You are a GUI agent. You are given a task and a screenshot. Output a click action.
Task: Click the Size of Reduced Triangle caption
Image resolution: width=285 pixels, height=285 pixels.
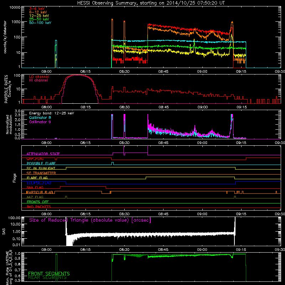pos(90,220)
